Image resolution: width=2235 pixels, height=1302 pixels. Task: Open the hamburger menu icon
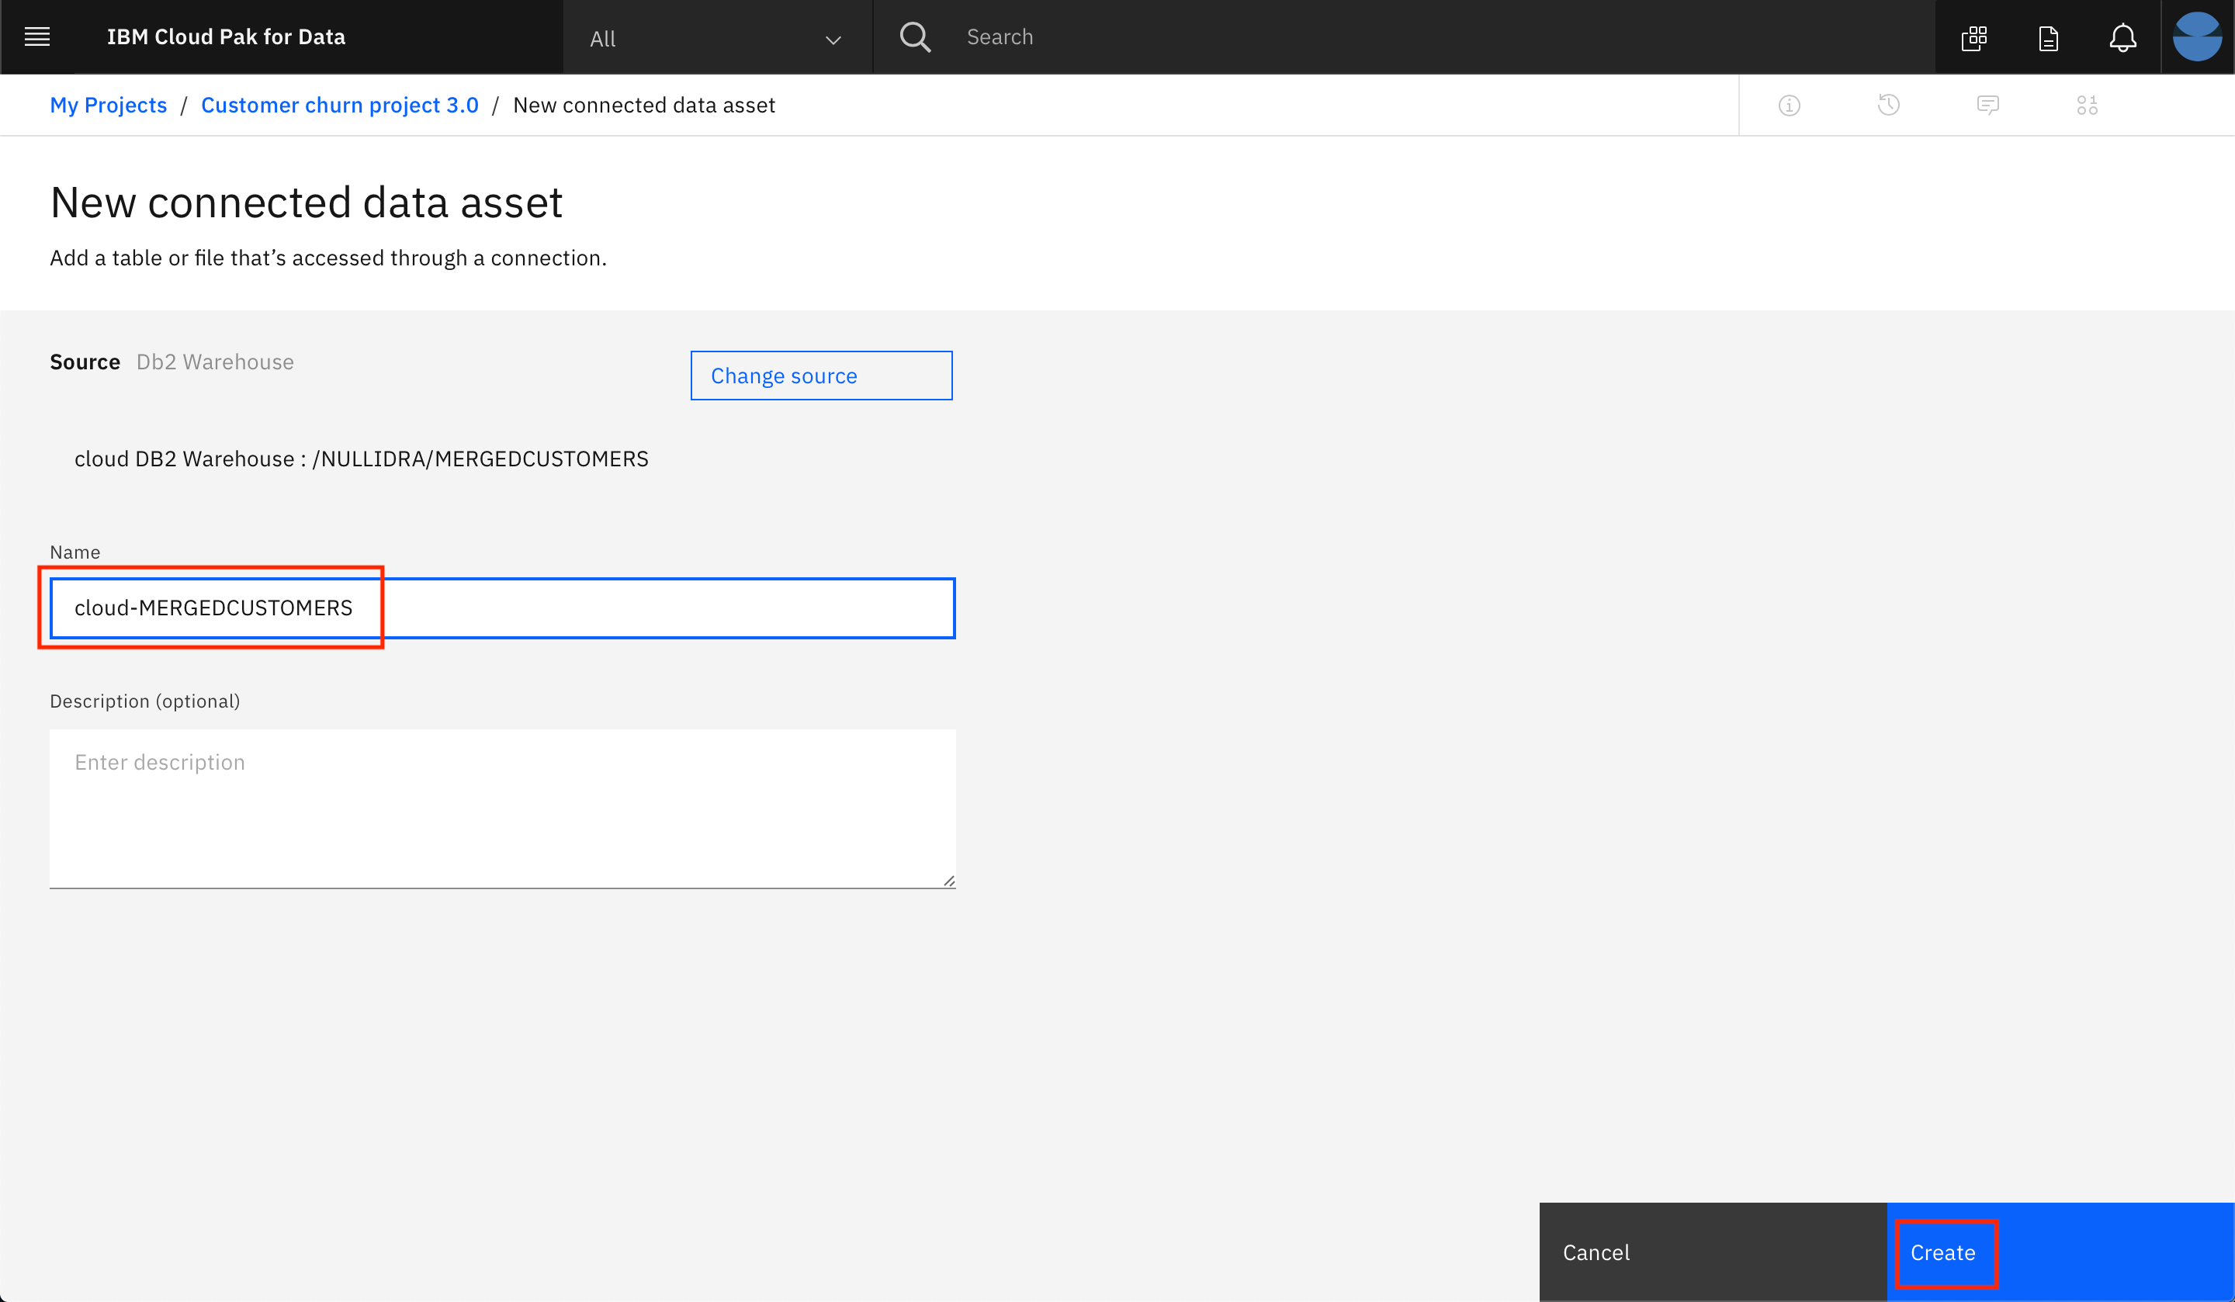coord(37,36)
